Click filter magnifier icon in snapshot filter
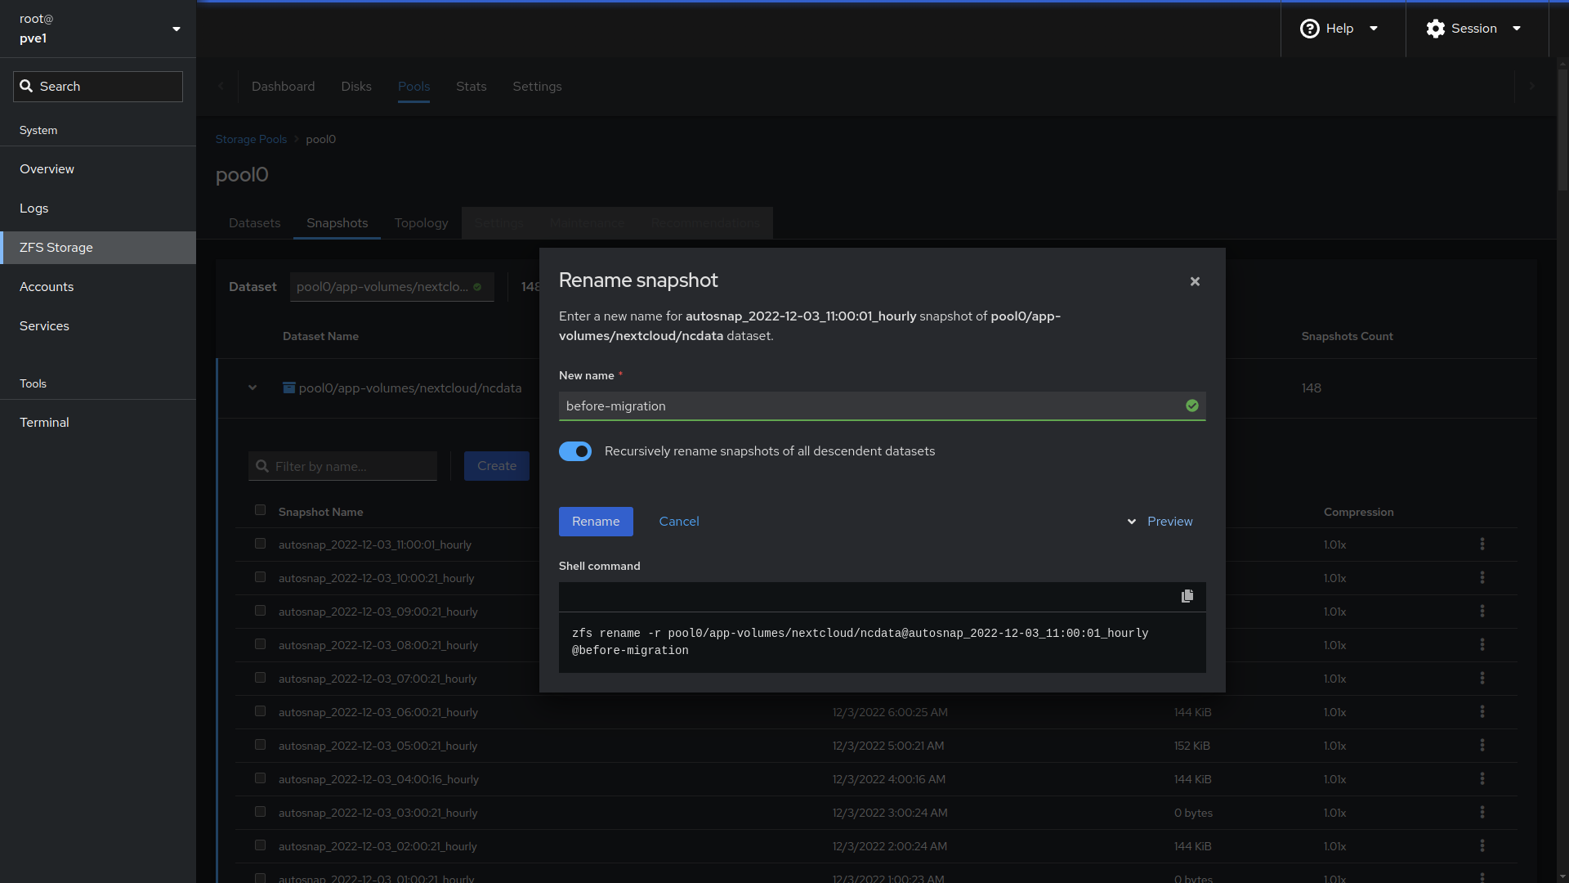This screenshot has height=883, width=1569. click(262, 466)
